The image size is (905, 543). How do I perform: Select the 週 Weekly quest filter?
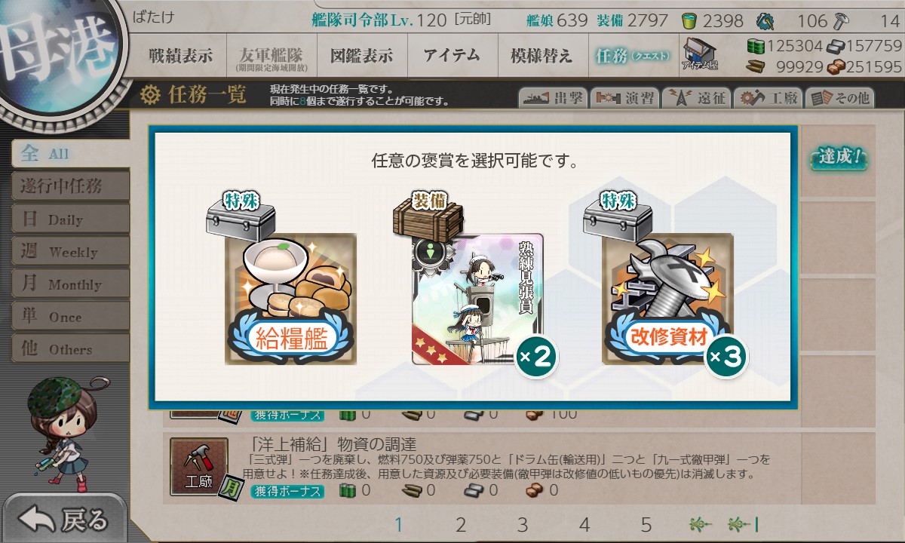point(70,252)
